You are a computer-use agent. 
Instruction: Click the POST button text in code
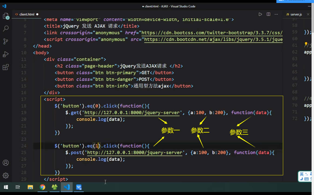click(x=144, y=79)
